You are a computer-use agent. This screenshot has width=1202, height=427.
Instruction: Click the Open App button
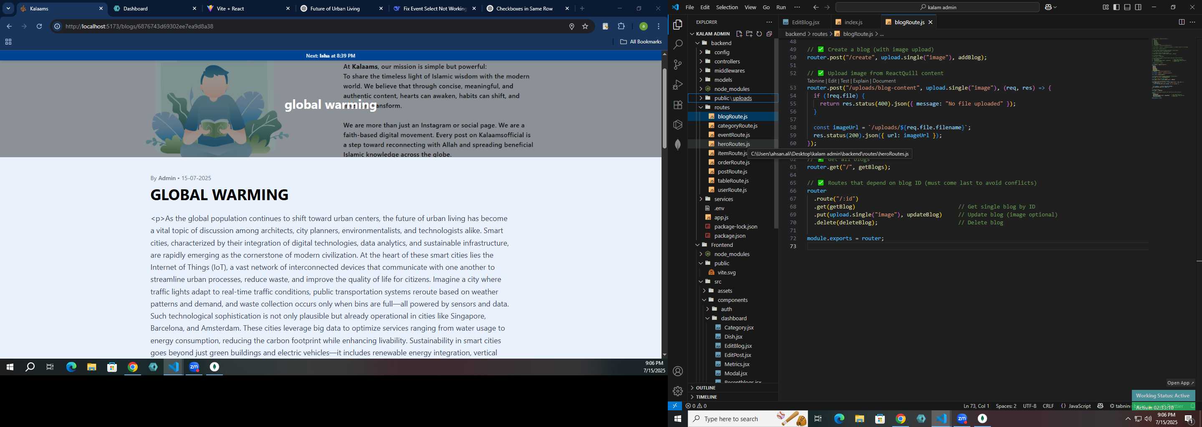click(1181, 383)
